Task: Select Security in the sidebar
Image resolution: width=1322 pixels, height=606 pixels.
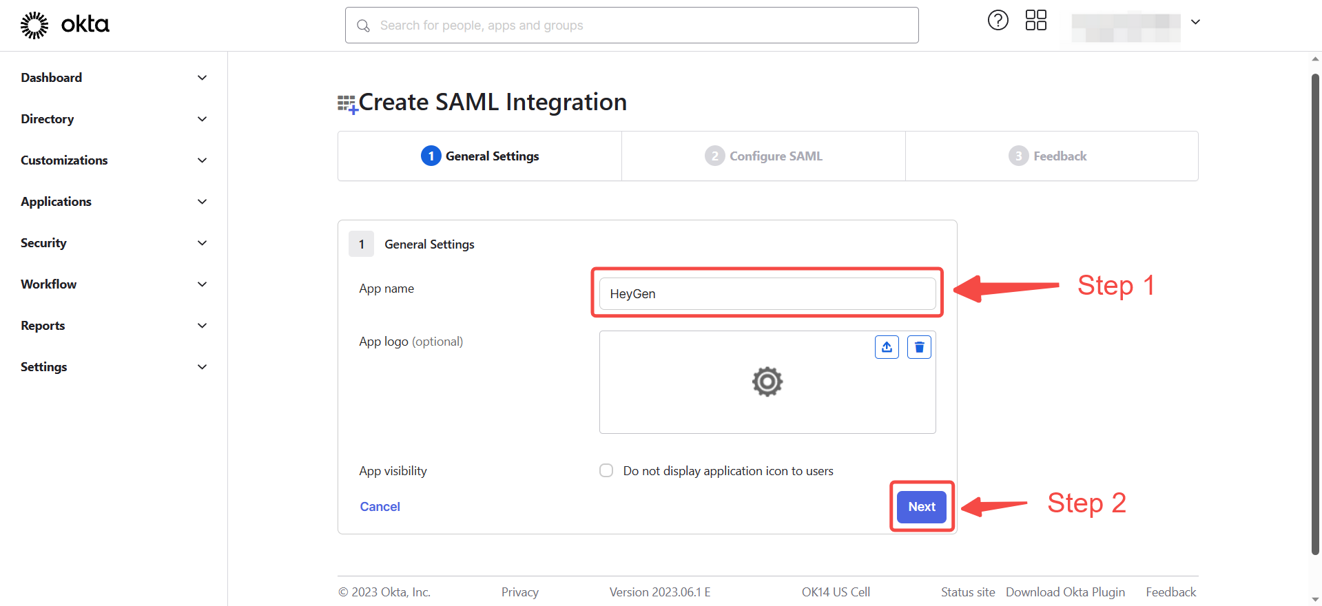Action: coord(43,243)
